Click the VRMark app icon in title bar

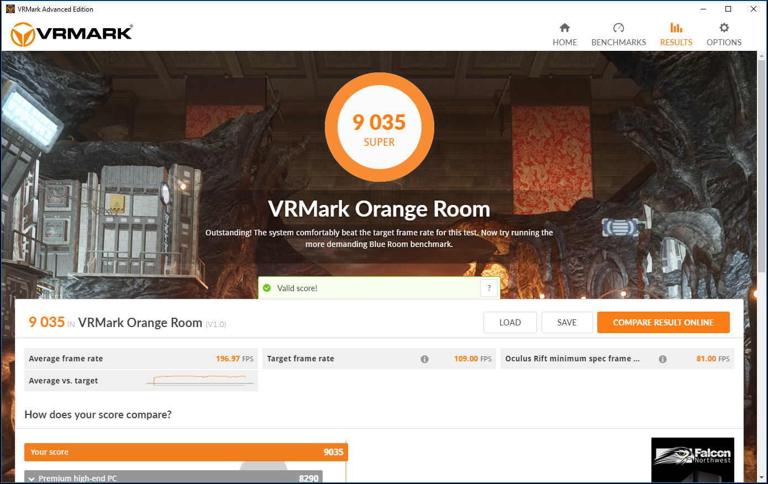[x=10, y=9]
